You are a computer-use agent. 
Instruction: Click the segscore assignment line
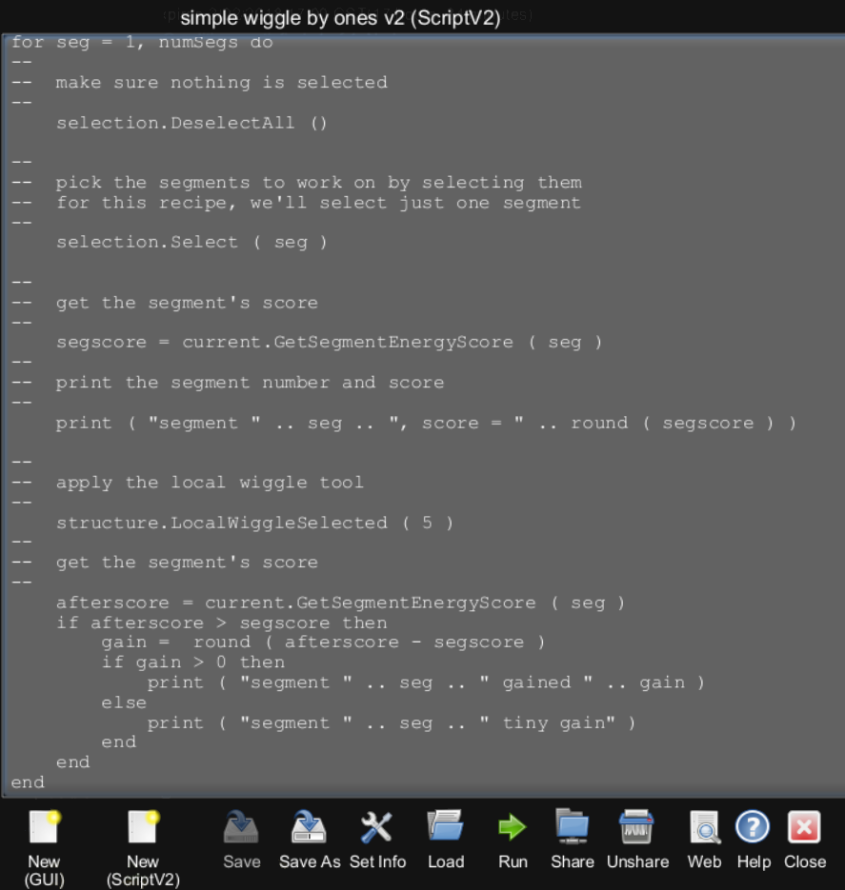pos(329,343)
